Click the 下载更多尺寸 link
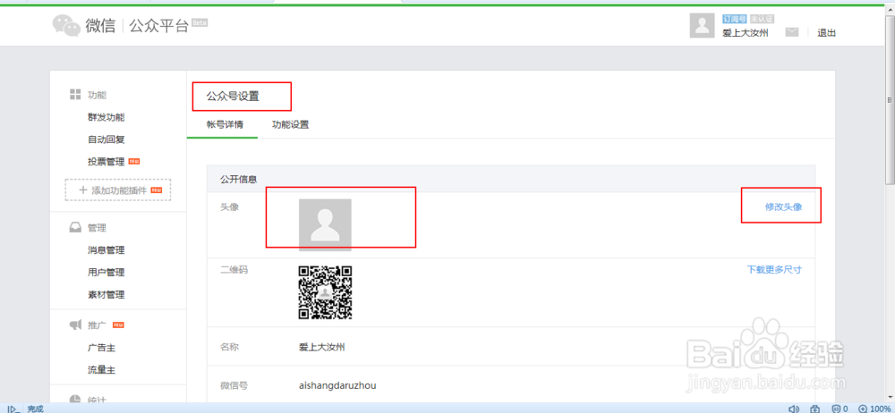This screenshot has height=413, width=895. pyautogui.click(x=774, y=269)
